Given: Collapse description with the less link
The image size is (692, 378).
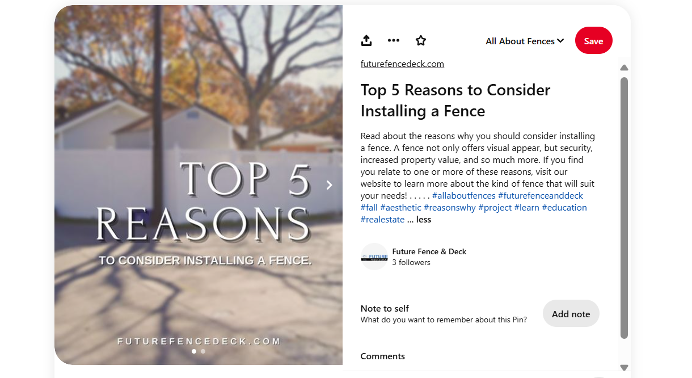Looking at the screenshot, I should pos(424,220).
